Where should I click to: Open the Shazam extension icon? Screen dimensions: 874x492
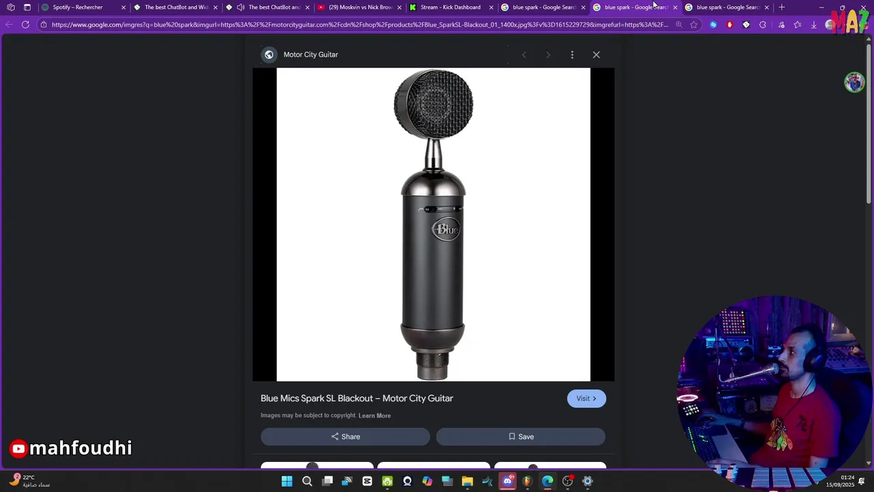pyautogui.click(x=714, y=25)
